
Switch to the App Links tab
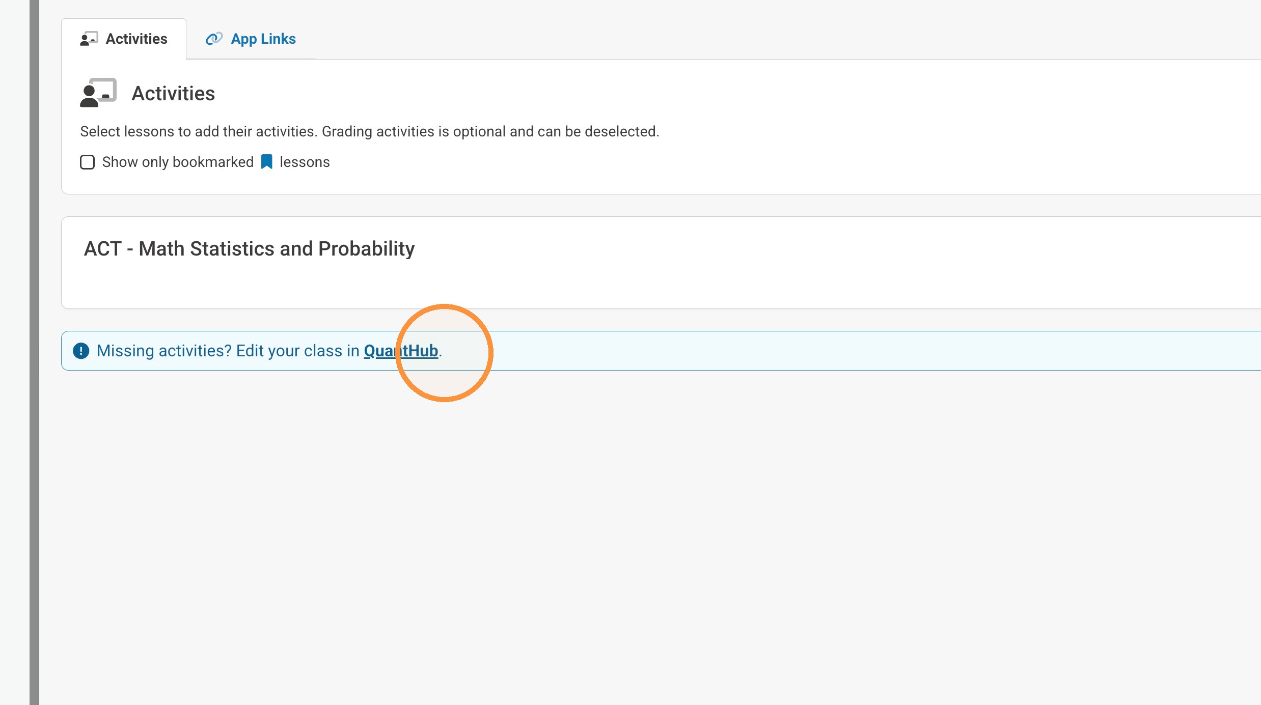tap(251, 39)
